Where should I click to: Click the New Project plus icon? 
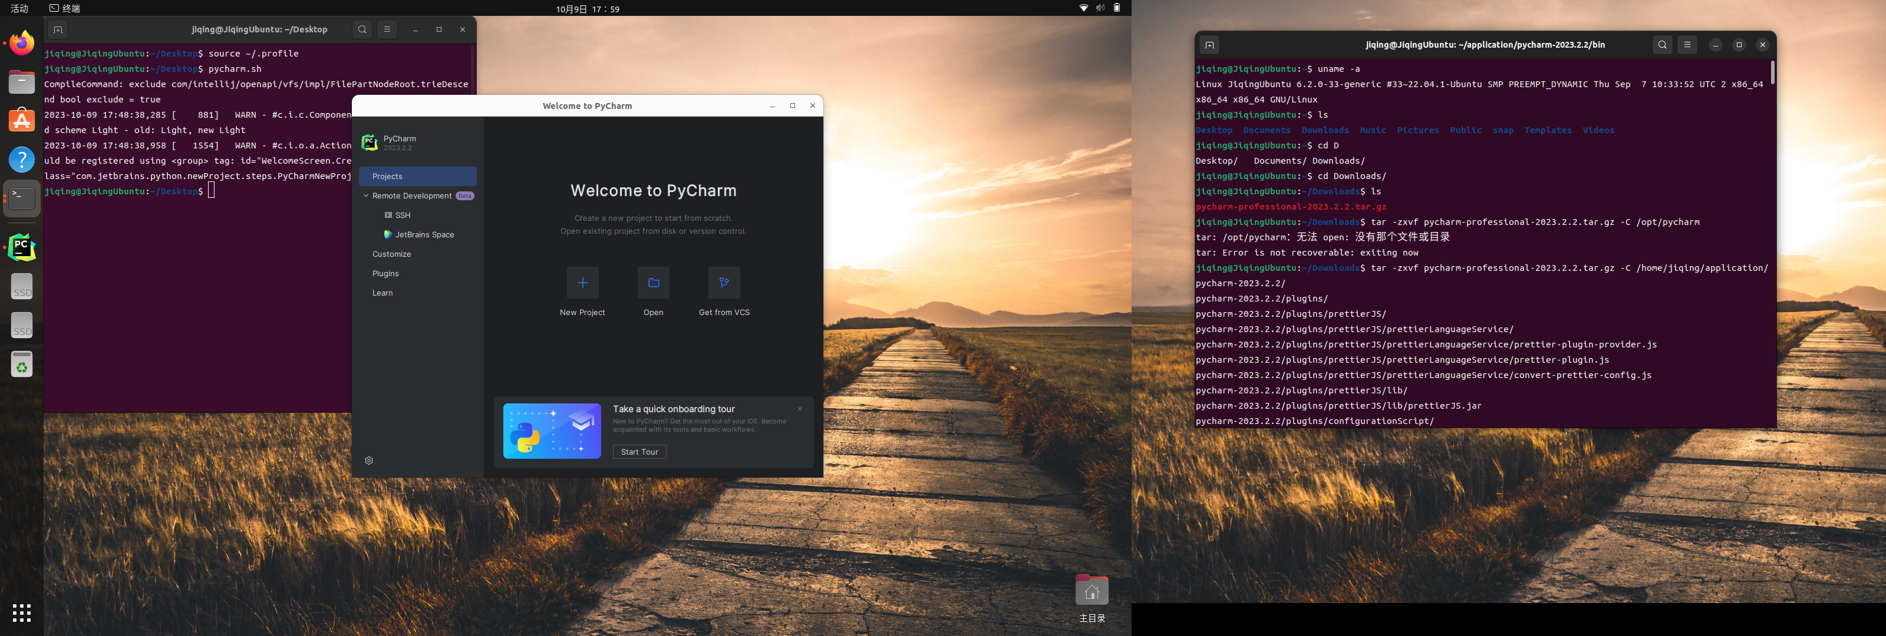582,283
